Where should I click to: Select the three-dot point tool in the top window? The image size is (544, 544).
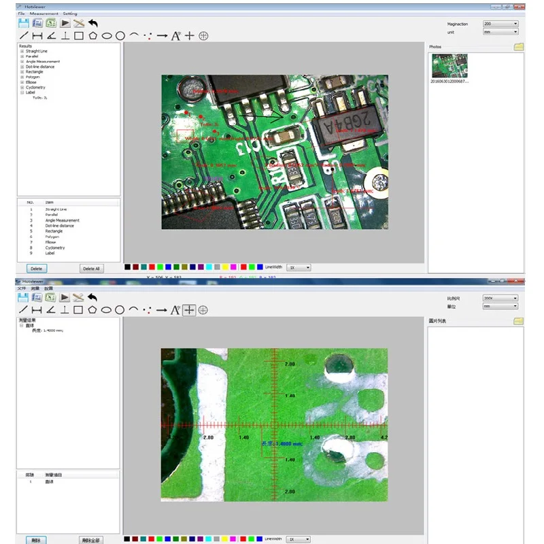click(x=148, y=36)
